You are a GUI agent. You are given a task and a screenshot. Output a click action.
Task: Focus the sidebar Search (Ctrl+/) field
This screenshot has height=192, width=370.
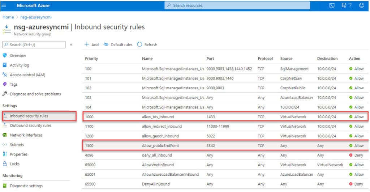click(34, 44)
